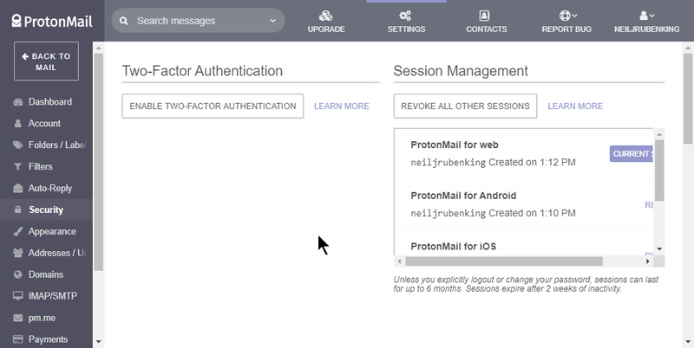Click Back to Mail button
694x348 pixels.
tap(46, 61)
